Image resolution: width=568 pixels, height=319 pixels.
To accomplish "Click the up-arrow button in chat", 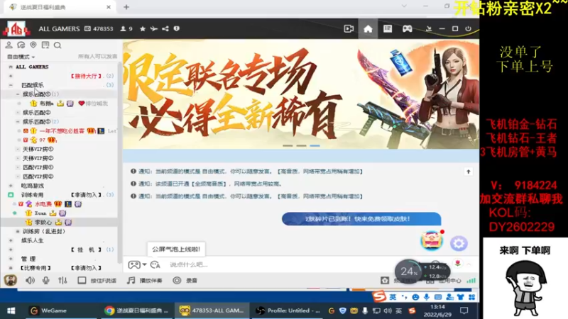I will tap(469, 172).
